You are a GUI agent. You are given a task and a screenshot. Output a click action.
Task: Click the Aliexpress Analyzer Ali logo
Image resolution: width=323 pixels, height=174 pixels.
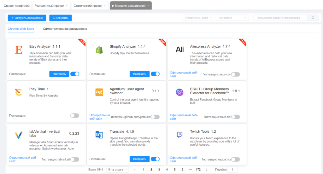tap(179, 49)
